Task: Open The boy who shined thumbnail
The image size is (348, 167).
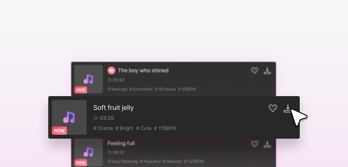Action: click(89, 79)
